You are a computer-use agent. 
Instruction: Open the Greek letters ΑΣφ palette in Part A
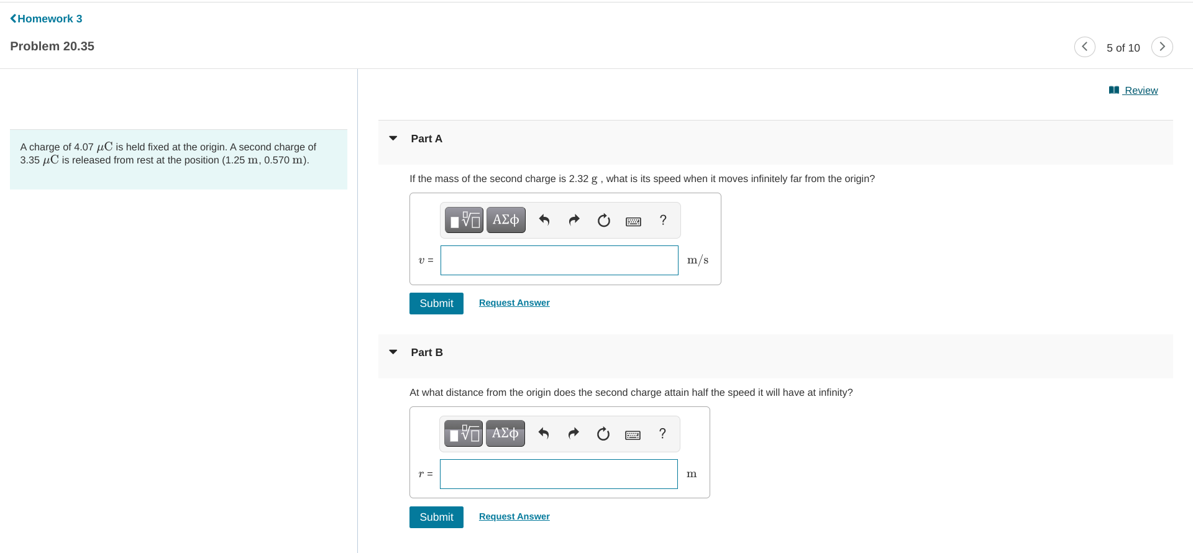(x=505, y=219)
